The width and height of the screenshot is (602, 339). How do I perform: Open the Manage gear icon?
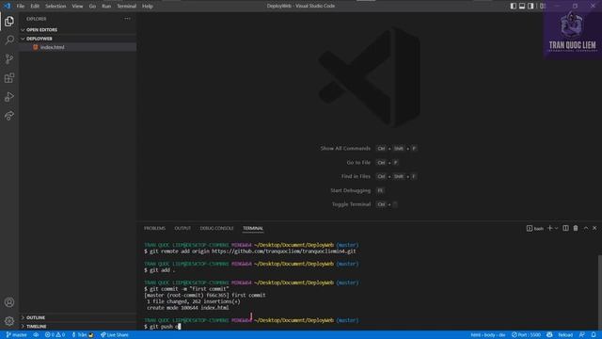pos(9,321)
